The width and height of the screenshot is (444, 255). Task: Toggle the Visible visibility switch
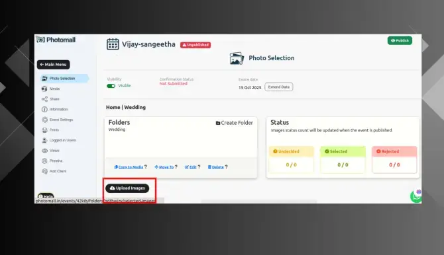(111, 86)
